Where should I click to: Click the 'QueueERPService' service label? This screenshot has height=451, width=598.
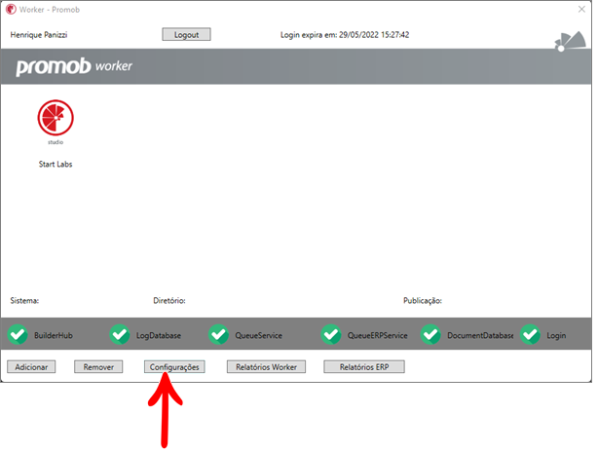click(377, 335)
